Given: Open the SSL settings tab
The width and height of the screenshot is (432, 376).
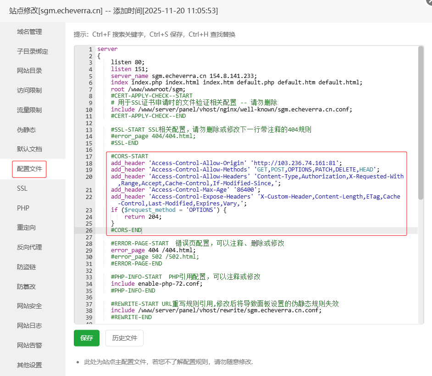Looking at the screenshot, I should pyautogui.click(x=22, y=188).
